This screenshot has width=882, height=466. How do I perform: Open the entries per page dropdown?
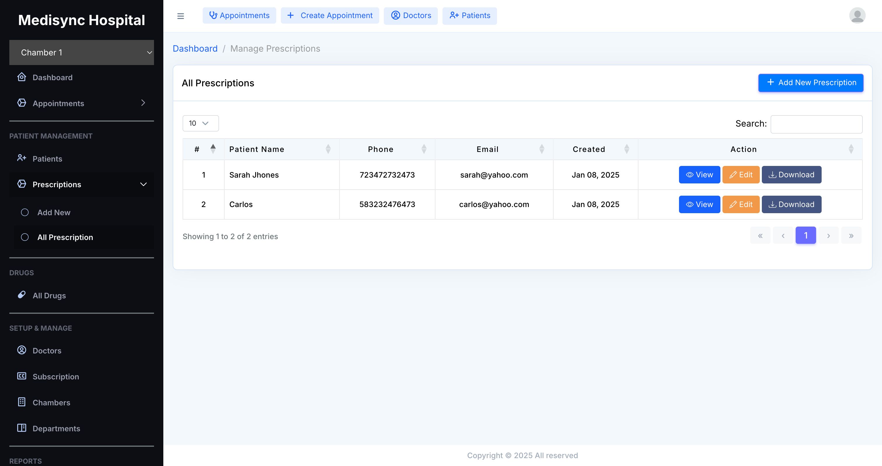pyautogui.click(x=200, y=123)
